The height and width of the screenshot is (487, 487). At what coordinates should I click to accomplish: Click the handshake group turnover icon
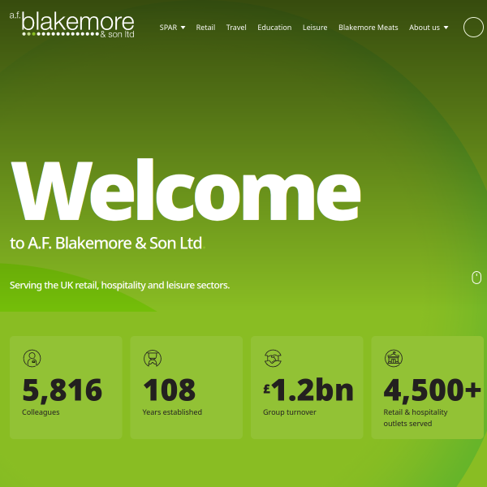pos(273,358)
